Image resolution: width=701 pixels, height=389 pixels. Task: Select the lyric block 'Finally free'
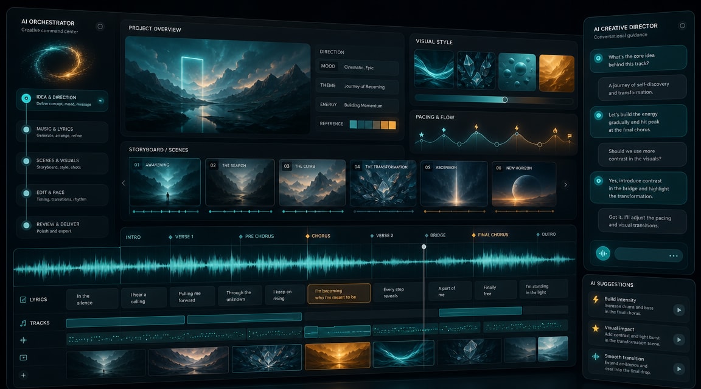(x=495, y=291)
